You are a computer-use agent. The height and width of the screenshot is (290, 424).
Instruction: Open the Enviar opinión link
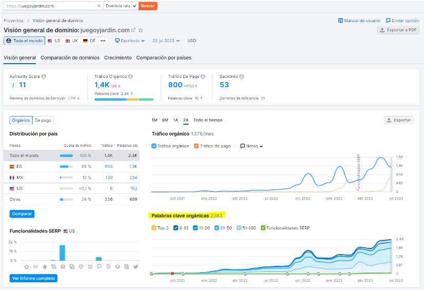pos(402,21)
